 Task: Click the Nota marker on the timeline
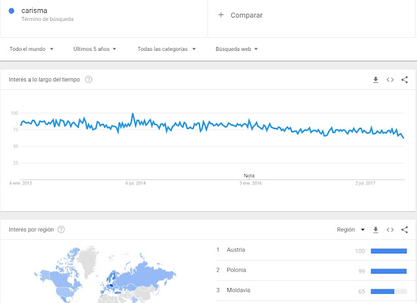coord(249,175)
